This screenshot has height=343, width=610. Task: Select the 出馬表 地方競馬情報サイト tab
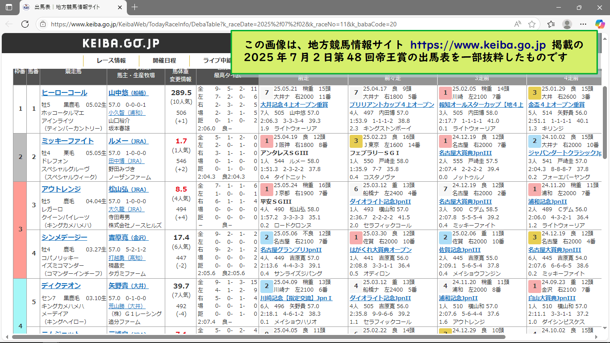tap(73, 8)
